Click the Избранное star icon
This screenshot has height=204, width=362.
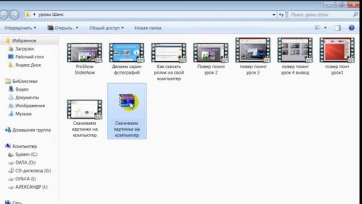[x=8, y=41]
